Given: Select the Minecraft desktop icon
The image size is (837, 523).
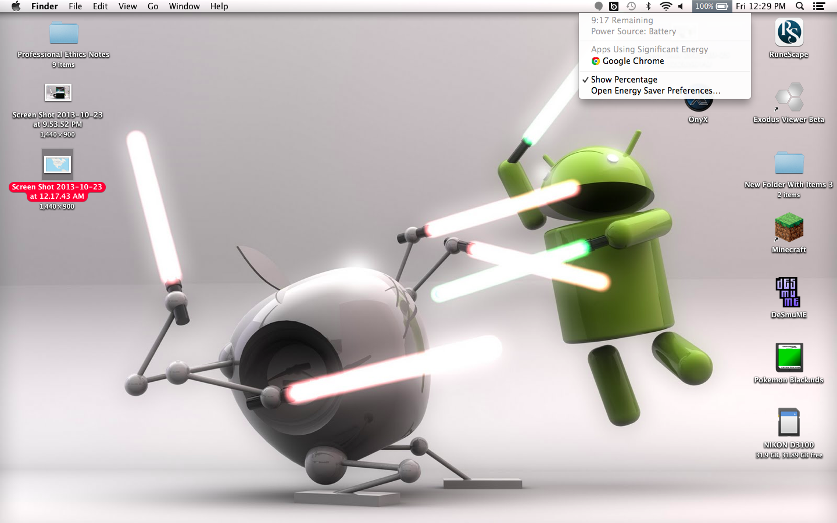Looking at the screenshot, I should coord(789,228).
